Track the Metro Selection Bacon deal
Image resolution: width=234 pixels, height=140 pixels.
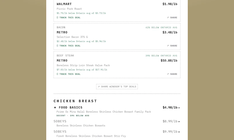click(68, 46)
